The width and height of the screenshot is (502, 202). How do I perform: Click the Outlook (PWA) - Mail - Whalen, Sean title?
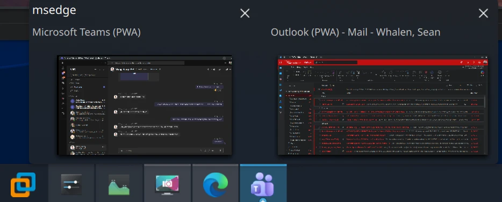[355, 32]
